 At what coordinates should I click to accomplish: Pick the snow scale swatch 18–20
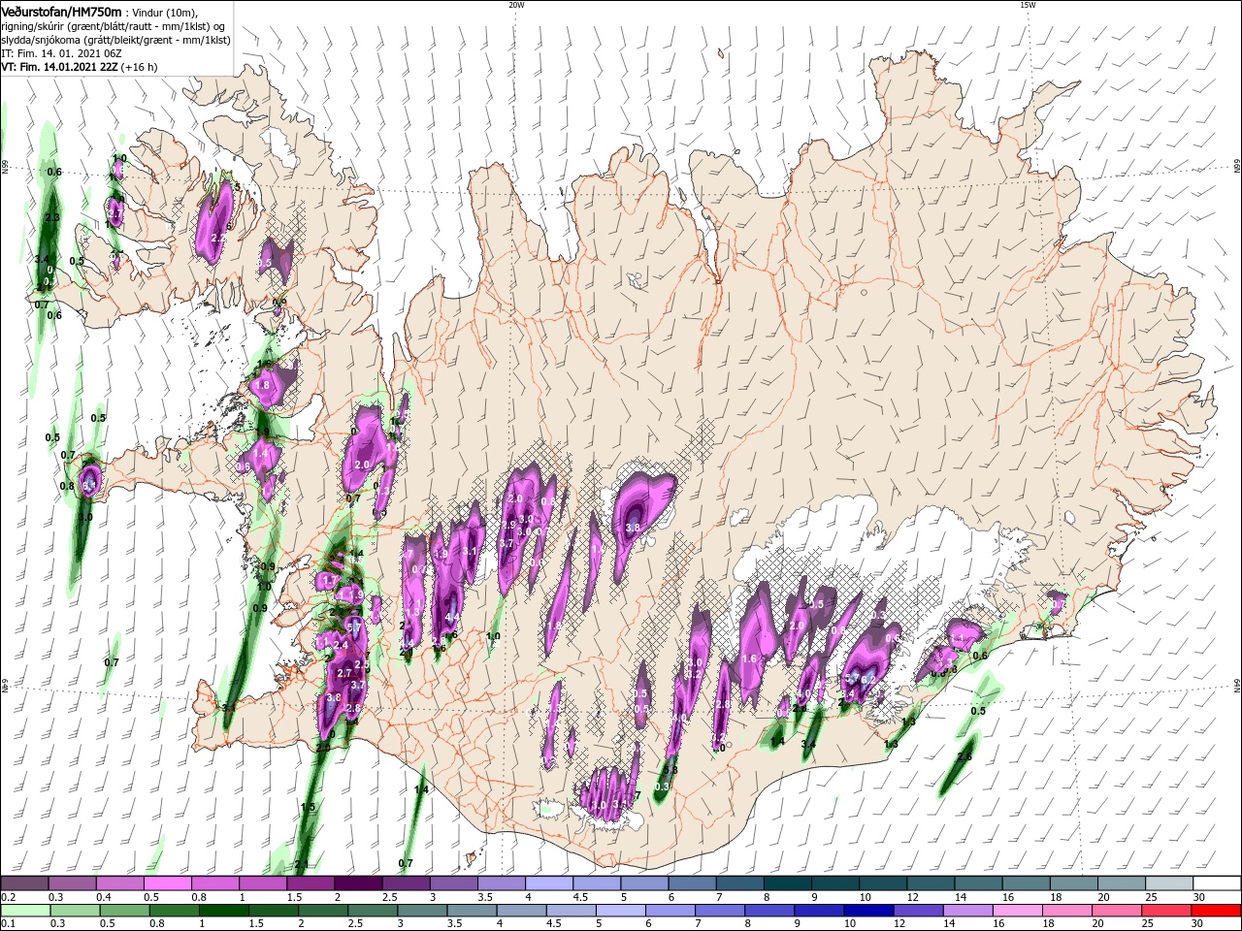click(x=1074, y=883)
